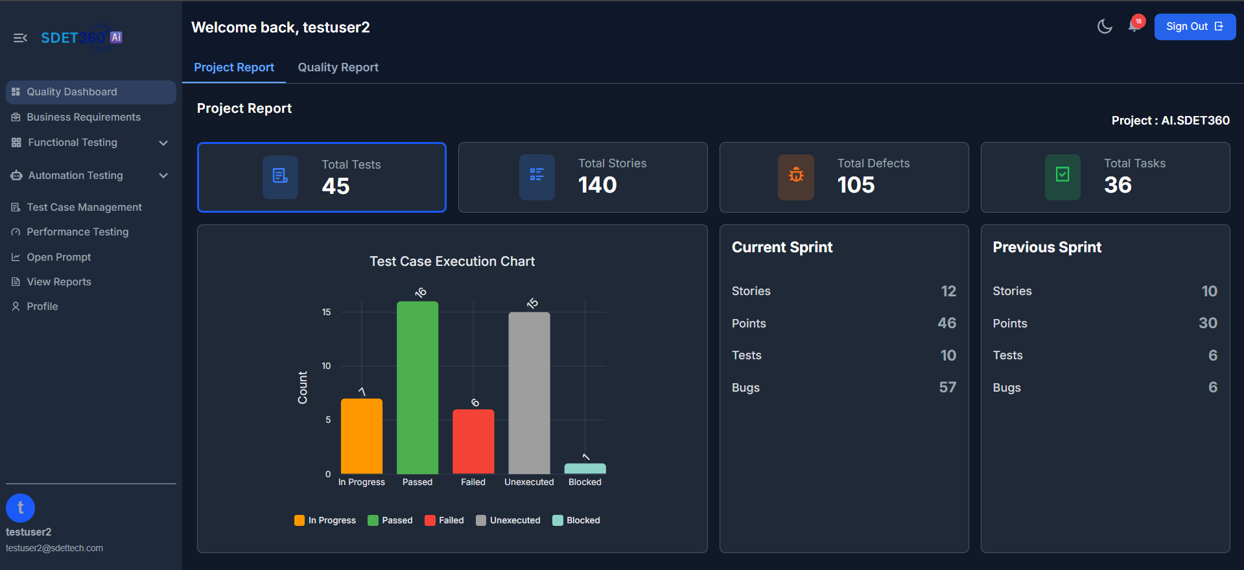This screenshot has height=570, width=1244.
Task: Click the Total Stories list icon
Action: click(537, 176)
